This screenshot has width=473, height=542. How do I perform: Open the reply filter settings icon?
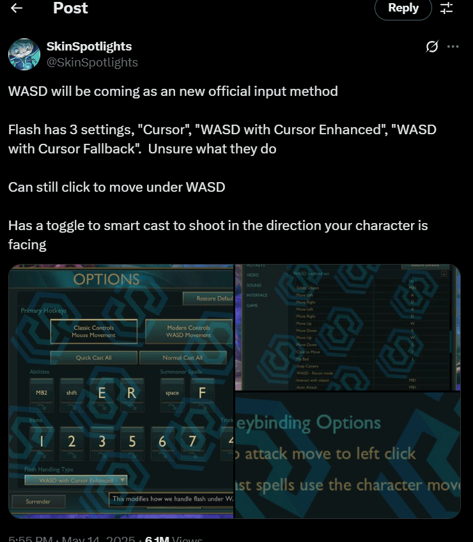[x=446, y=8]
